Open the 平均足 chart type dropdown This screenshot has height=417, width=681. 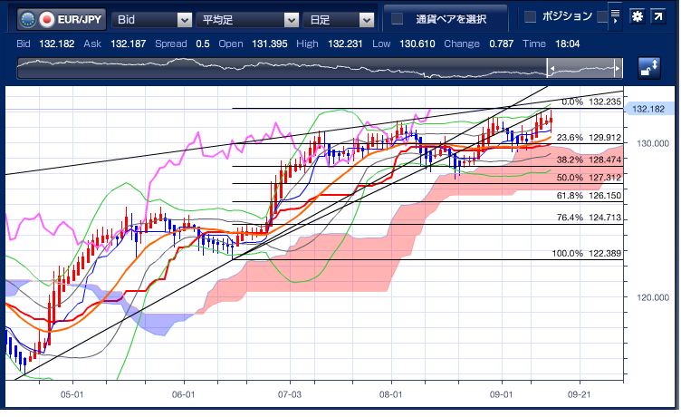(247, 20)
